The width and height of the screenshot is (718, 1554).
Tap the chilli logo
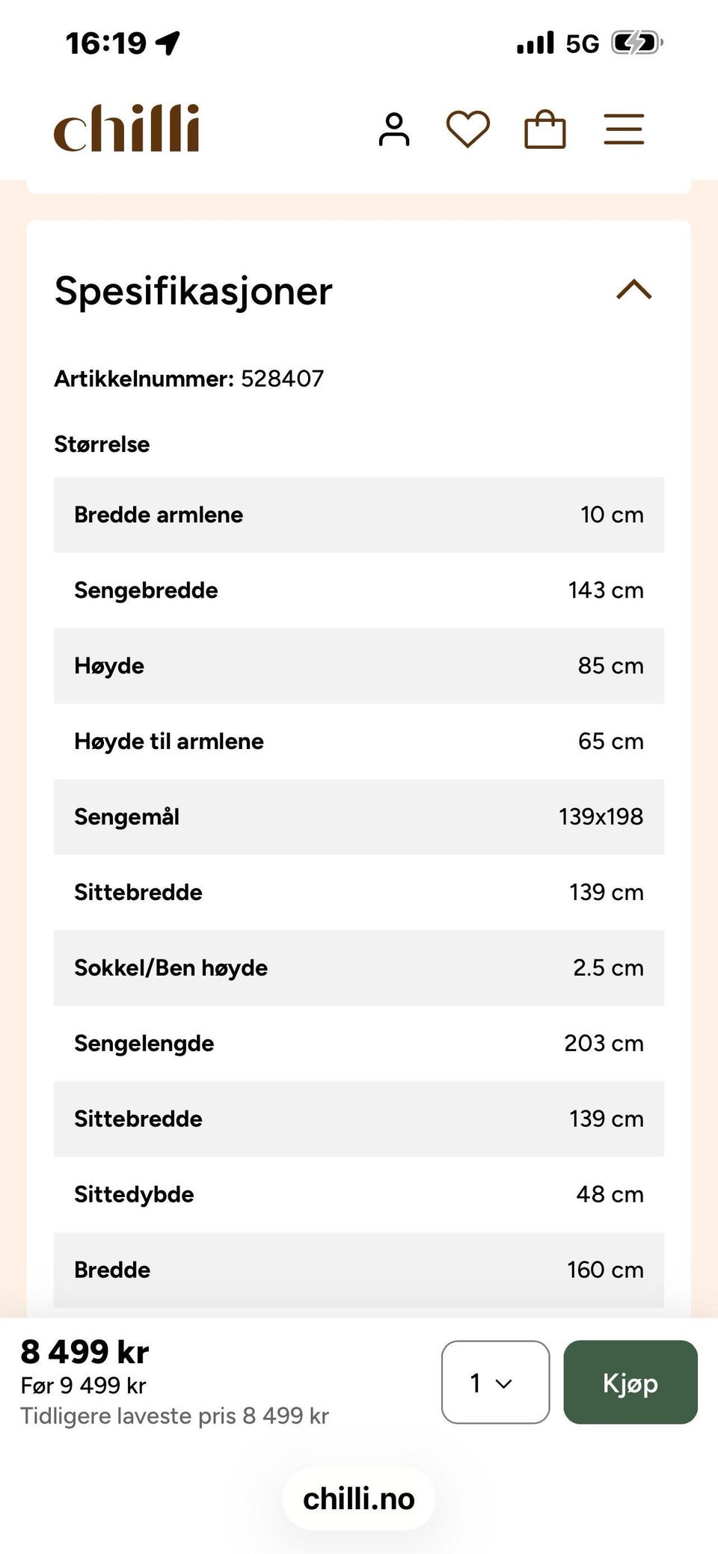126,129
